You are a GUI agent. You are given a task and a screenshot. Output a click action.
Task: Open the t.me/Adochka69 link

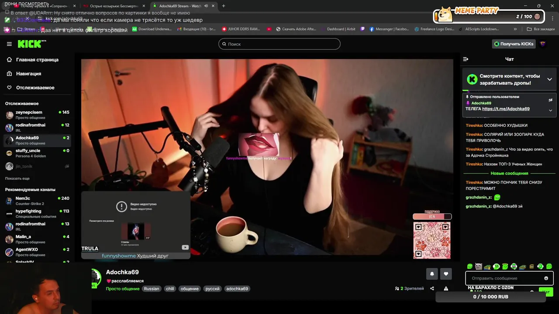click(506, 109)
